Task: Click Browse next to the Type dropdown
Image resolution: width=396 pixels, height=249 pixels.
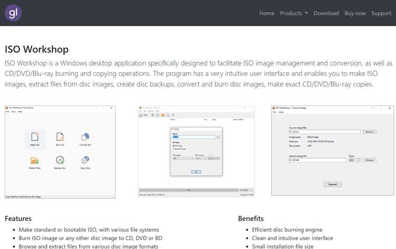Action: (370, 160)
